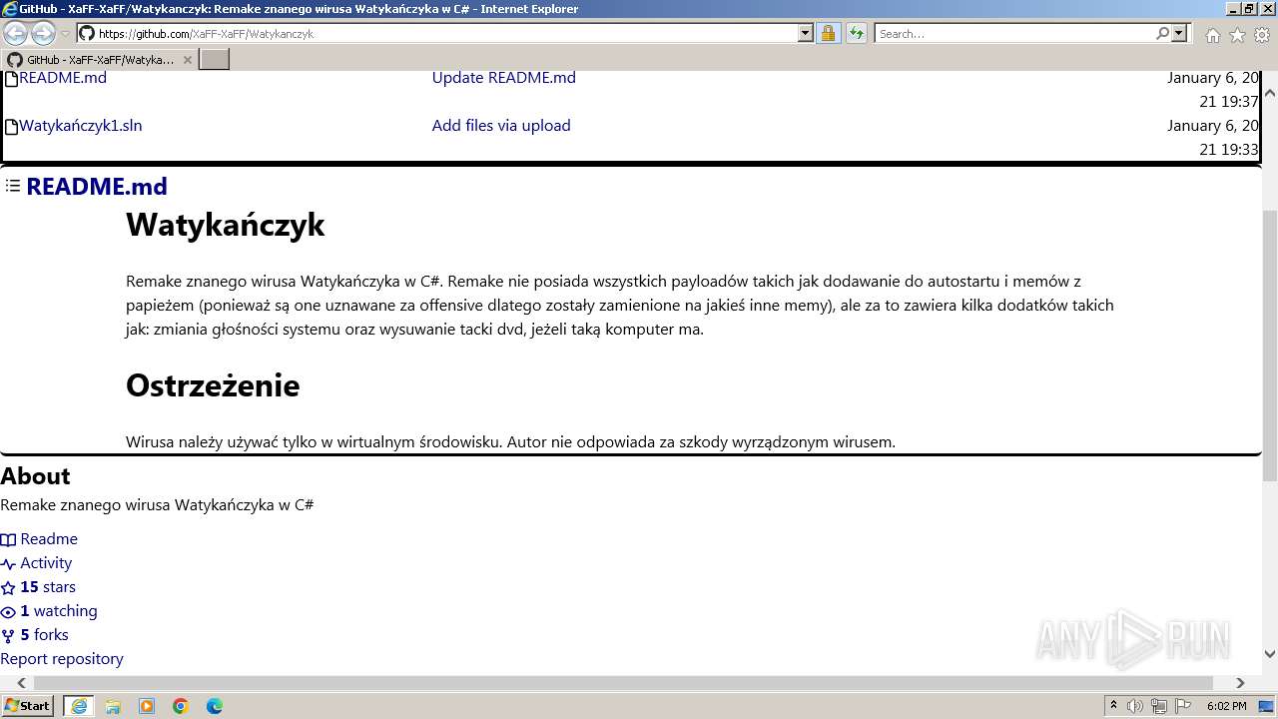1278x719 pixels.
Task: Open the 15 stars link
Action: (48, 587)
